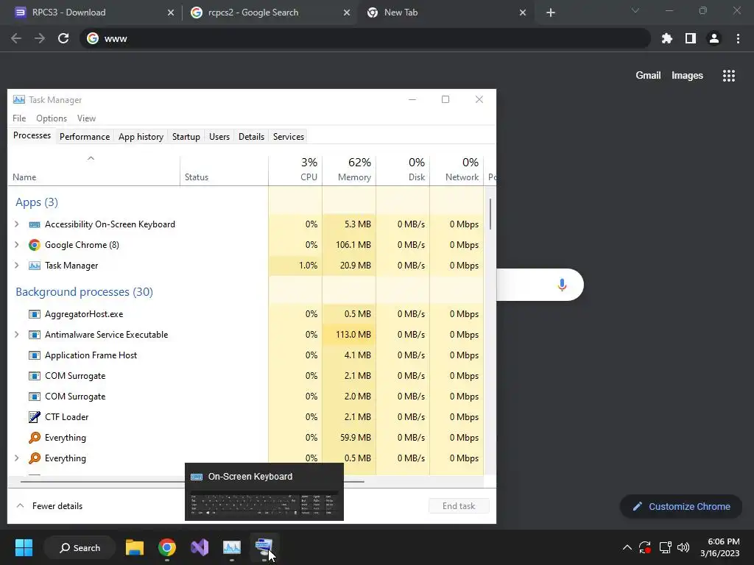The height and width of the screenshot is (565, 754).
Task: Click the vertical scrollbar in process list
Action: [x=490, y=214]
